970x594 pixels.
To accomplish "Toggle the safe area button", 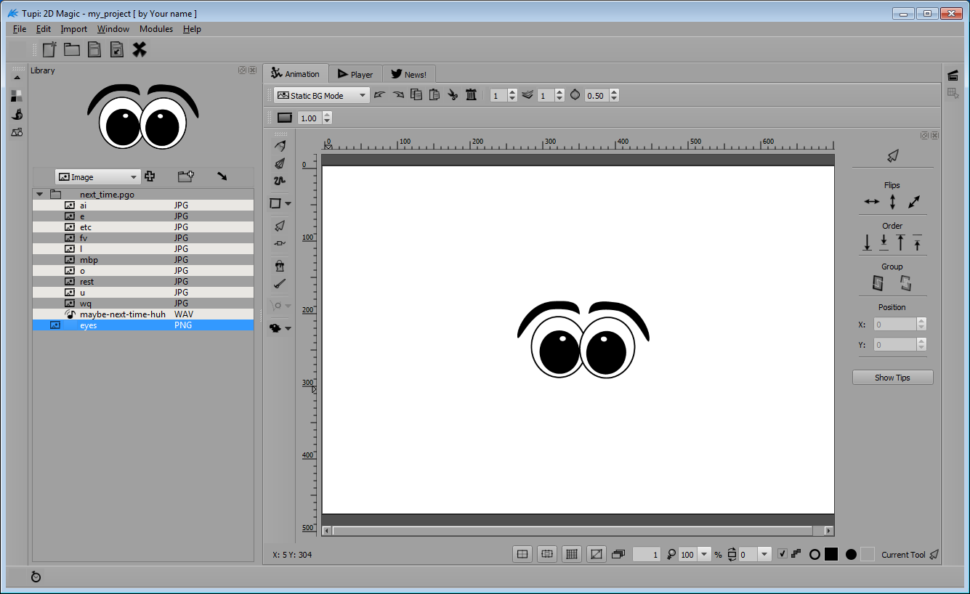I will [547, 554].
